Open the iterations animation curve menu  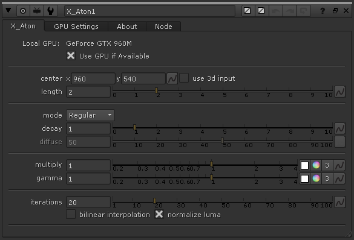click(339, 202)
